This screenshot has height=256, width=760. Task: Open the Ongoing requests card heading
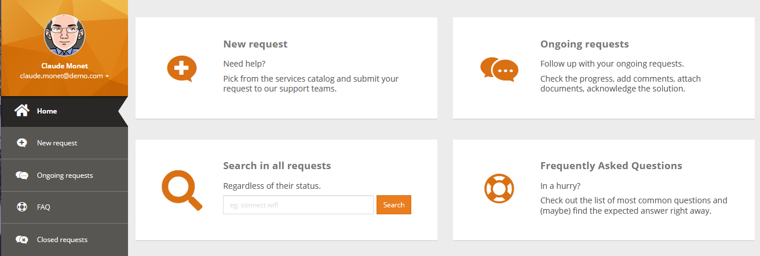point(584,44)
